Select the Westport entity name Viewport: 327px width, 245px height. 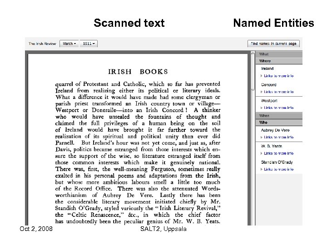(x=269, y=101)
